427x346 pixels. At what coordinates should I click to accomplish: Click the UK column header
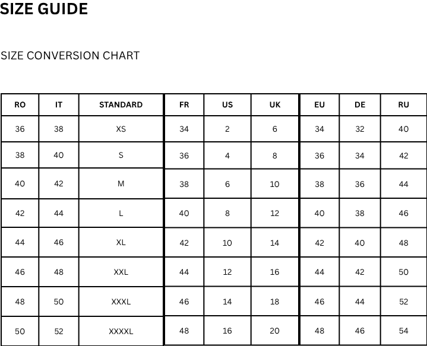(275, 104)
